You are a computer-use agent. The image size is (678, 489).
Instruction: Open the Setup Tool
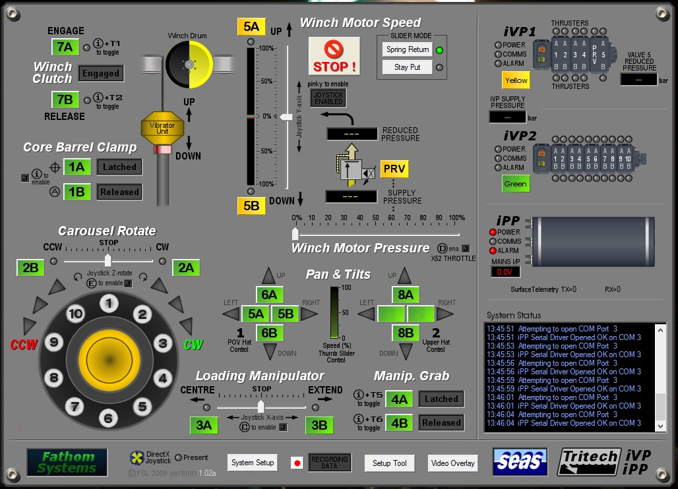click(389, 463)
